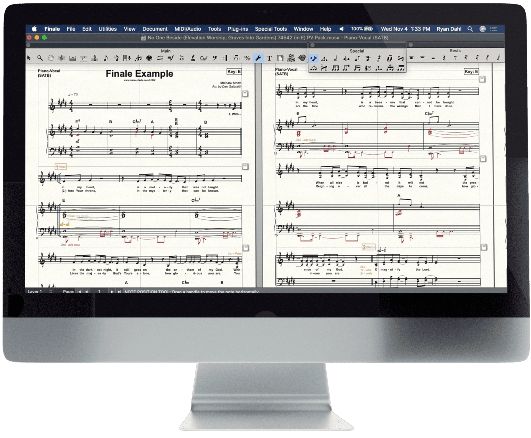Toggle the lock on the top system, right page

coord(482,79)
